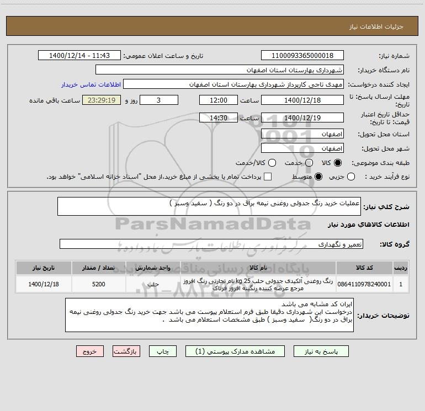425x411 pixels.
Task: Click the کد کالا column header
Action: pyautogui.click(x=364, y=268)
